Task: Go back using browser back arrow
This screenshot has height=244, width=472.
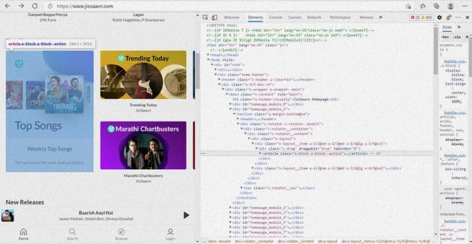Action: (x=7, y=6)
